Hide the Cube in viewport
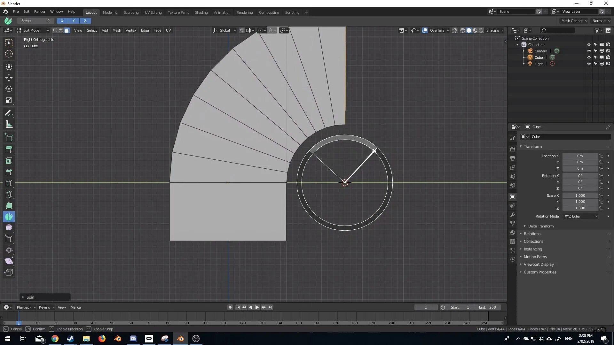Screen dimensions: 614x345 [x=589, y=57]
